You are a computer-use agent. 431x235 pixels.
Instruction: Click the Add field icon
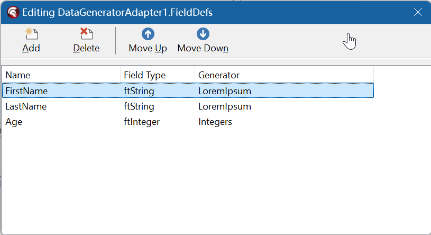(x=31, y=34)
